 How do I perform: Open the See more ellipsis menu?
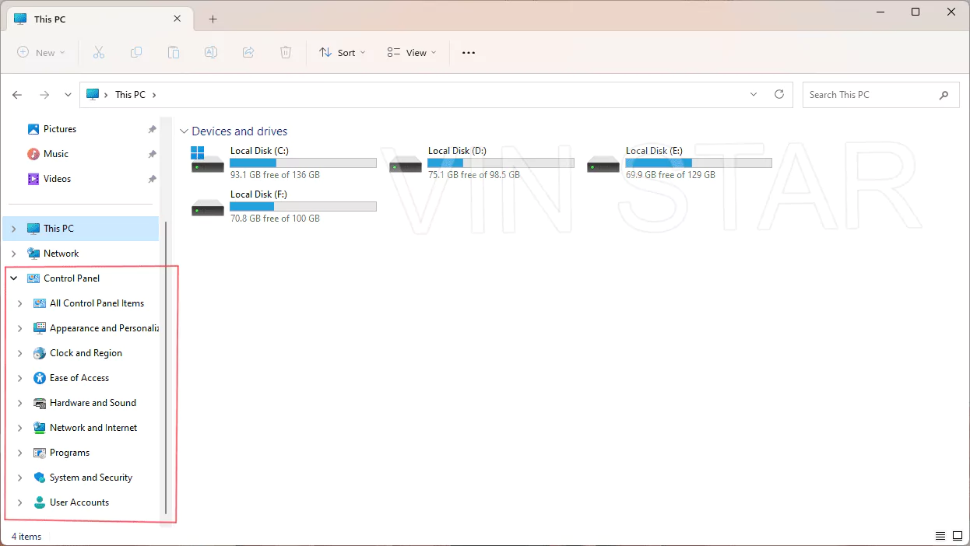click(x=468, y=53)
